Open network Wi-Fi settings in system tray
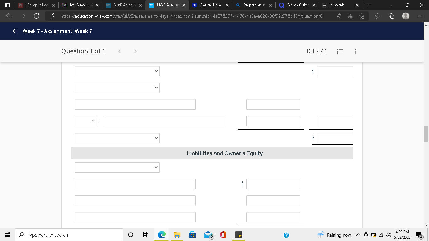Image resolution: width=429 pixels, height=241 pixels. pyautogui.click(x=381, y=235)
